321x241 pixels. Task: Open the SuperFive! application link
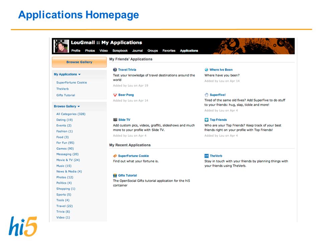(218, 95)
